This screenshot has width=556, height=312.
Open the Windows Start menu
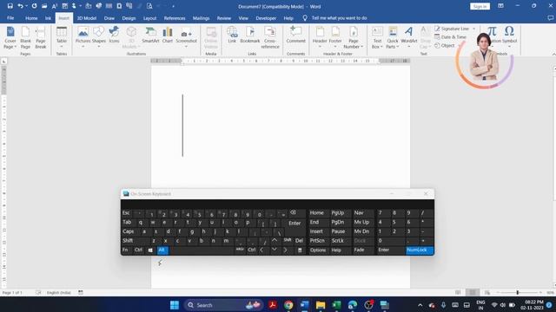(175, 305)
